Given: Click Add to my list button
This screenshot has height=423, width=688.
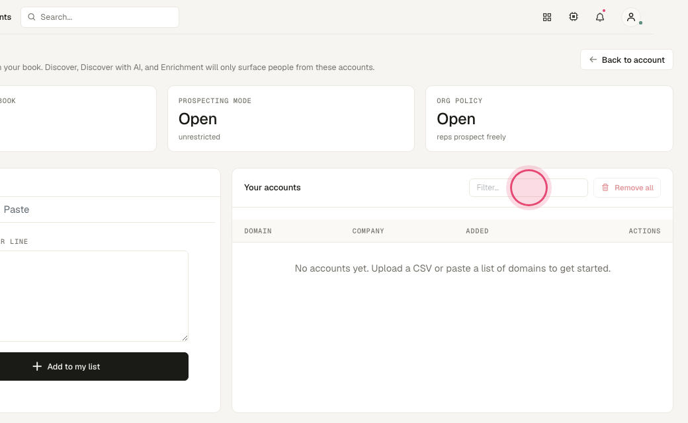Looking at the screenshot, I should click(94, 366).
